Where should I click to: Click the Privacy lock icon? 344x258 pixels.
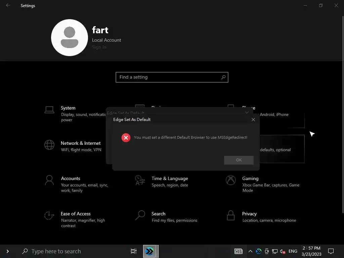pos(230,215)
